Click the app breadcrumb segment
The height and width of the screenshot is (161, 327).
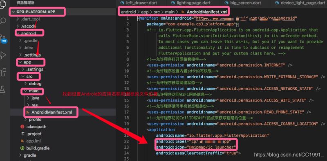tap(145, 12)
